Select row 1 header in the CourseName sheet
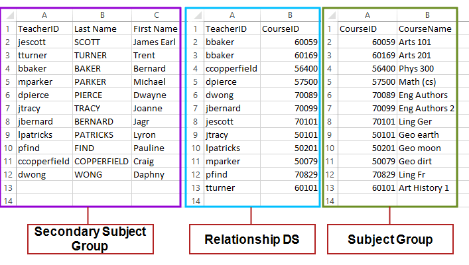This screenshot has height=265, width=469. coord(331,28)
